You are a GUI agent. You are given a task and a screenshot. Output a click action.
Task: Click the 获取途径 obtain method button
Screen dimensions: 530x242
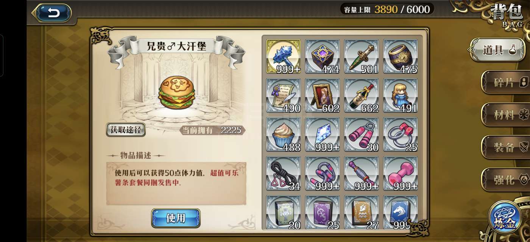tap(126, 130)
